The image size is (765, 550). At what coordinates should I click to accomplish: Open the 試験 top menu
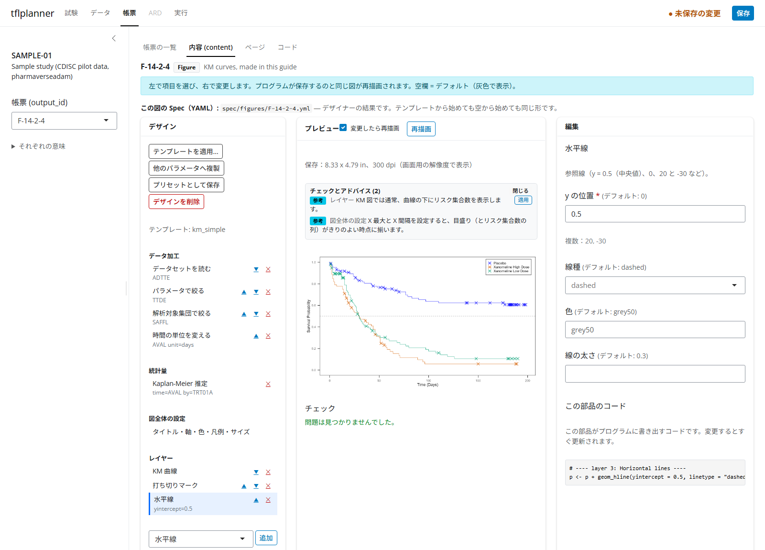pos(71,13)
